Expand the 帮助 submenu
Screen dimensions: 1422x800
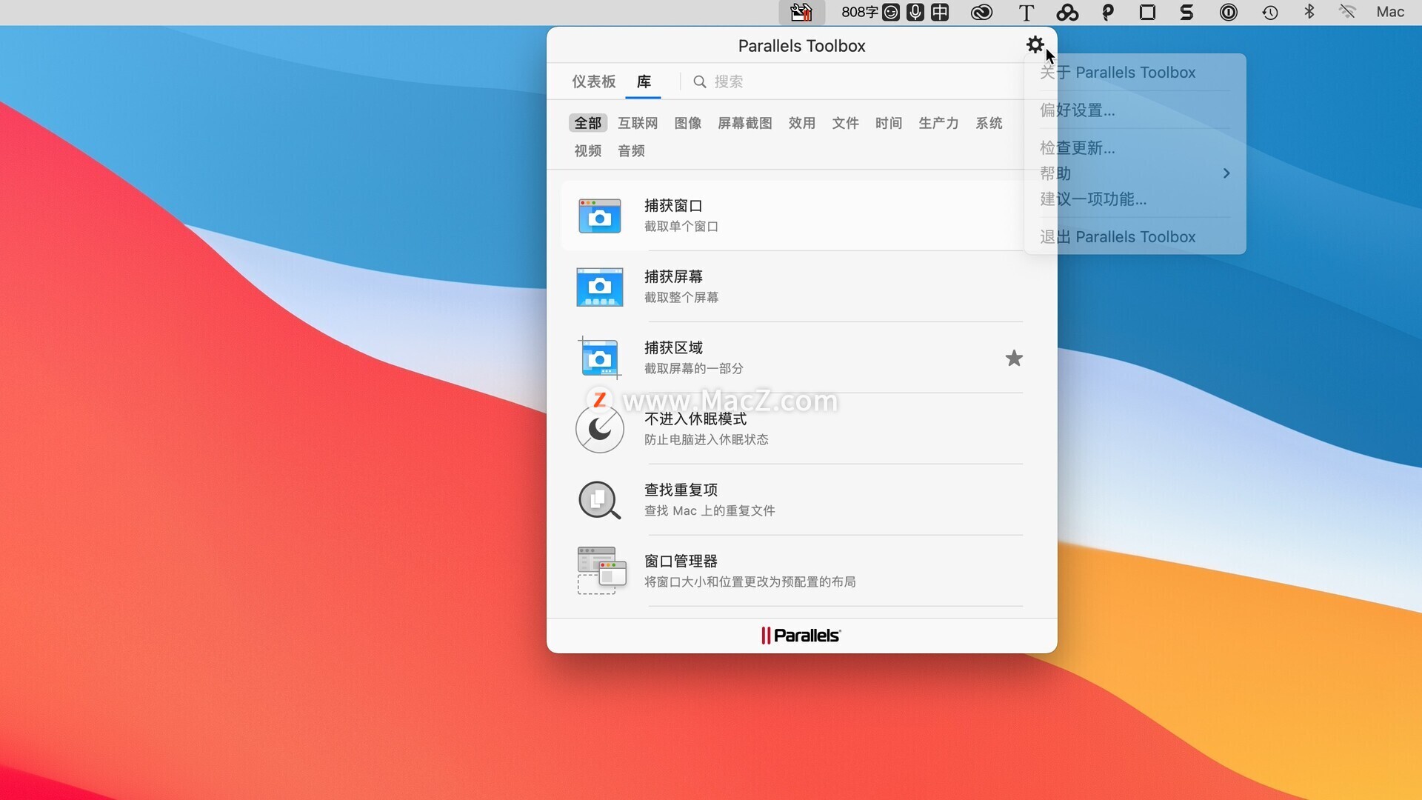[x=1135, y=173]
